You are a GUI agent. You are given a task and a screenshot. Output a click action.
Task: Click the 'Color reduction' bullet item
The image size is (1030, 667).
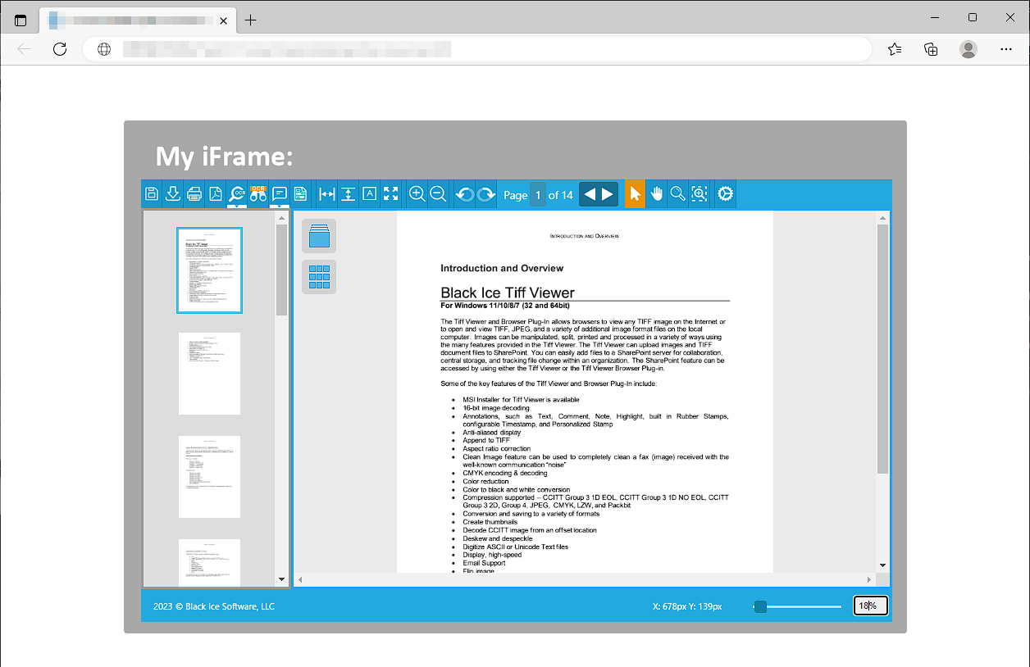(486, 481)
